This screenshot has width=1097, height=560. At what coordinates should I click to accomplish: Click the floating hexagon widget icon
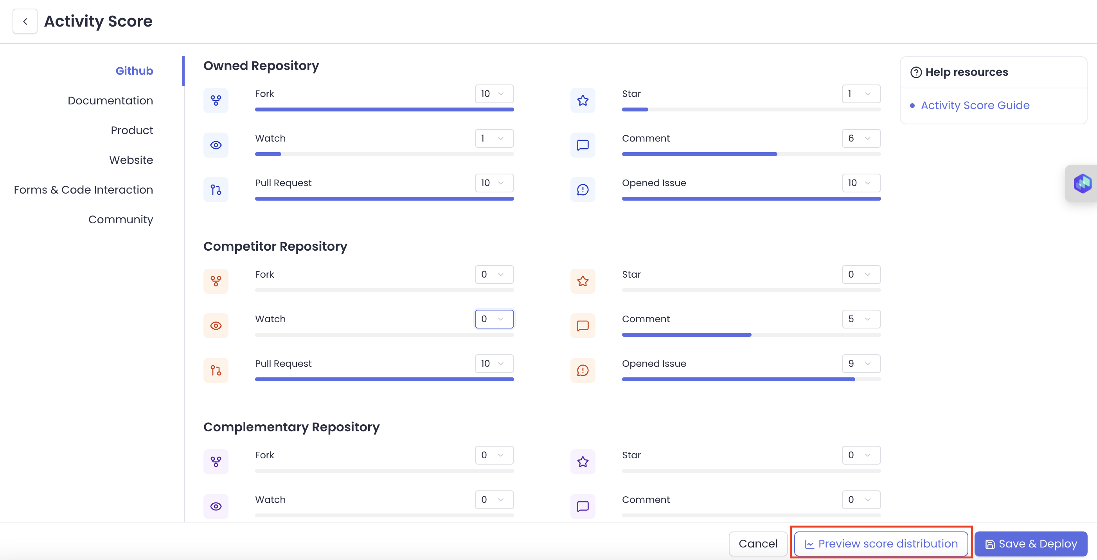(x=1082, y=183)
